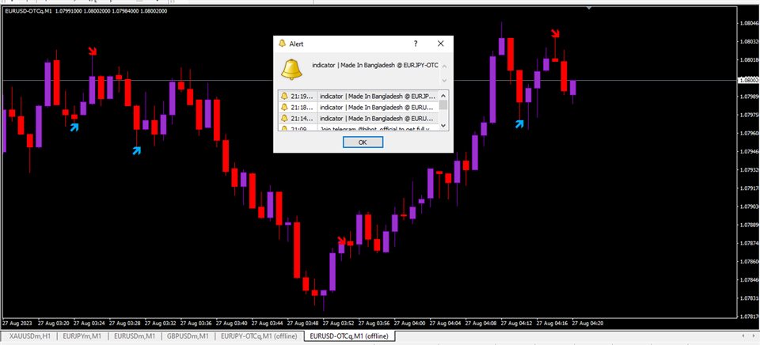760x345 pixels.
Task: Click the current price label 1.08002
Action: 747,81
